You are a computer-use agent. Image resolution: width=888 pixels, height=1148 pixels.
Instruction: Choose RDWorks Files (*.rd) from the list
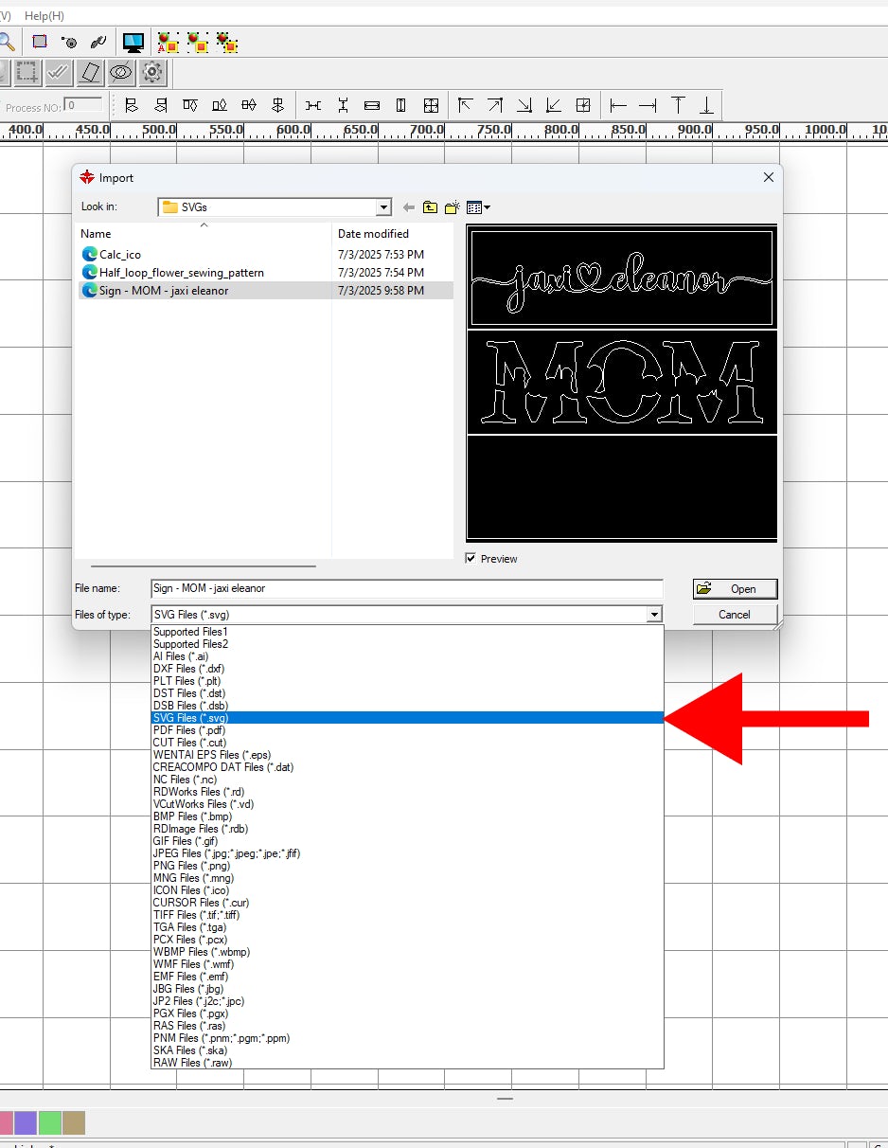click(407, 792)
